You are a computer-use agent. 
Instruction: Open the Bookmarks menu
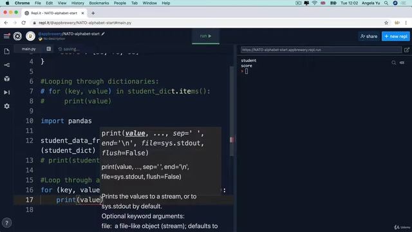pyautogui.click(x=99, y=3)
